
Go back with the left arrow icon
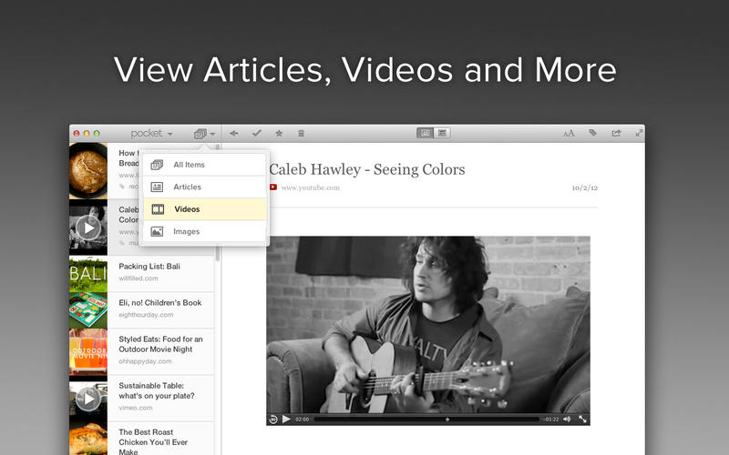tap(233, 133)
